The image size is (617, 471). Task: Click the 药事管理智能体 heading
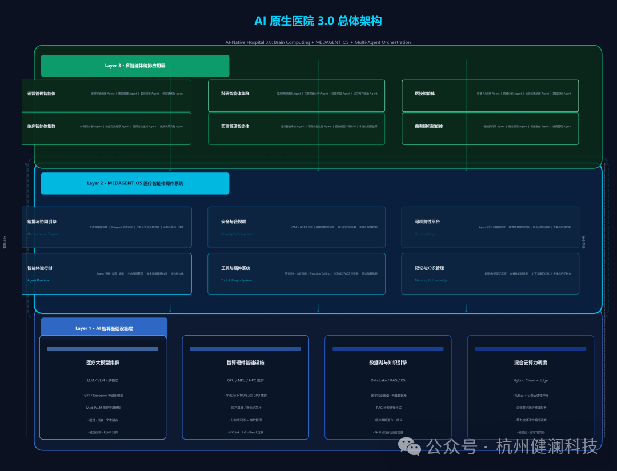click(x=235, y=127)
